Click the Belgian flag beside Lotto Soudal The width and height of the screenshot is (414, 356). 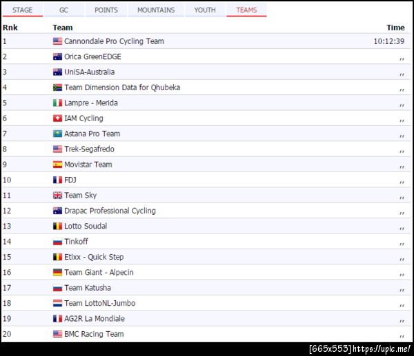pyautogui.click(x=57, y=226)
